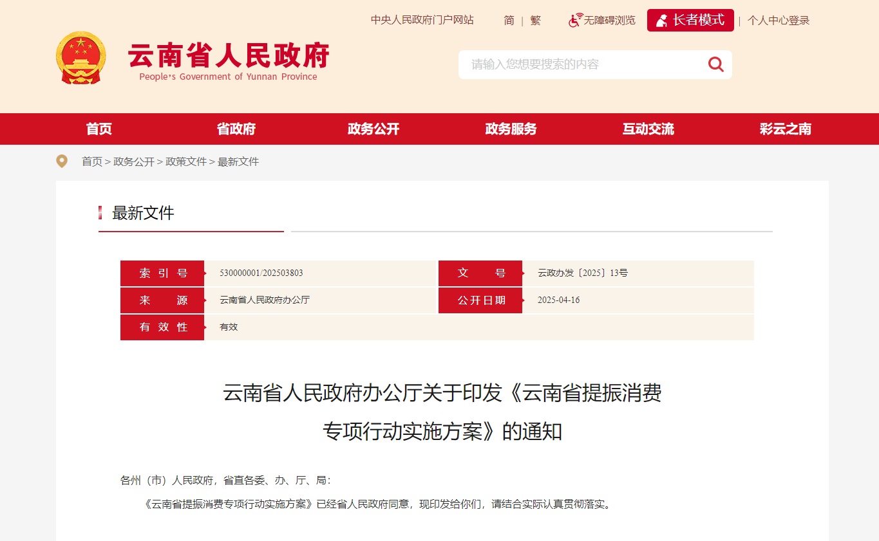Screen dimensions: 879x541
Task: Click publication date 2025-04-16
Action: point(559,300)
